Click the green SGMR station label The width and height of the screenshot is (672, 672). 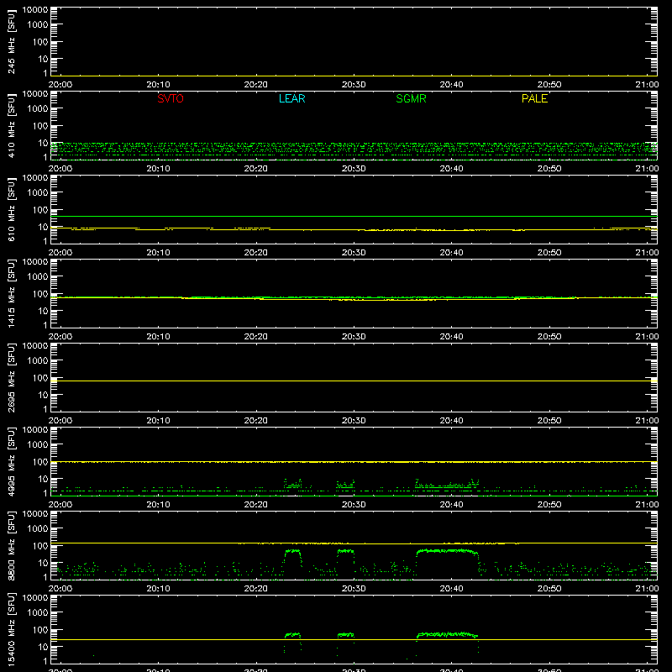tap(411, 98)
